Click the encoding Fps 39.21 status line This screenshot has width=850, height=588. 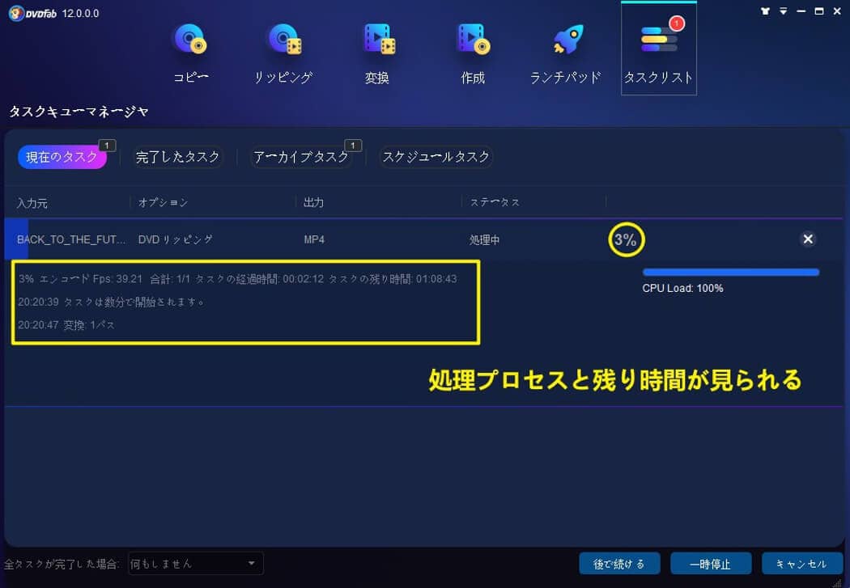click(237, 279)
